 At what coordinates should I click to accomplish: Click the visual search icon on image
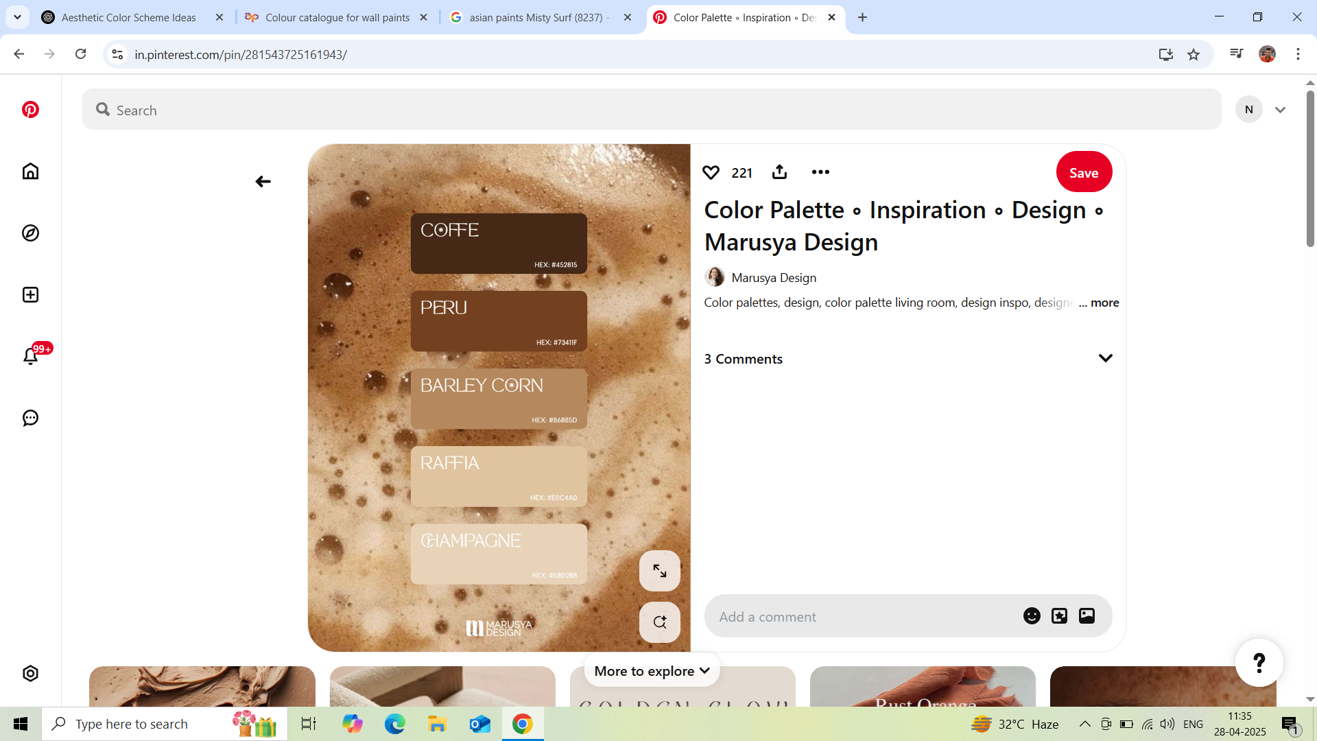click(659, 622)
